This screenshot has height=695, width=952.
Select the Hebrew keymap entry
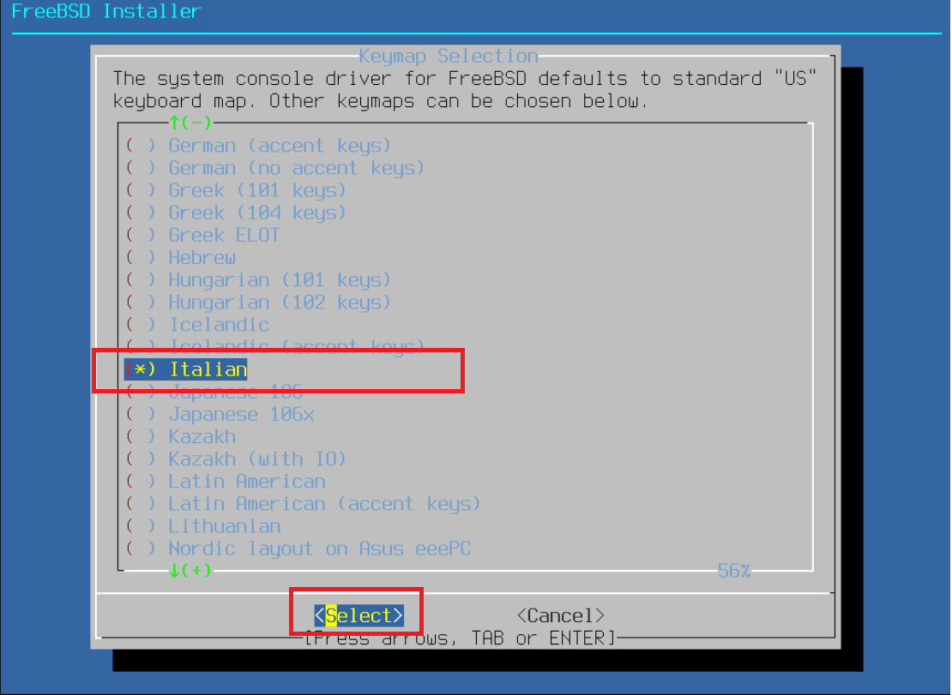(180, 258)
